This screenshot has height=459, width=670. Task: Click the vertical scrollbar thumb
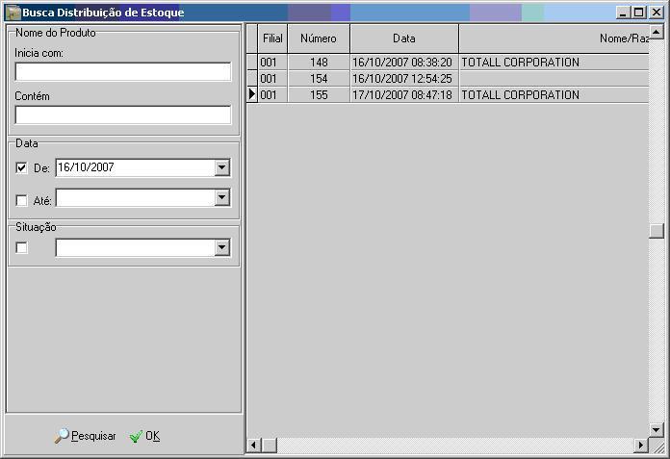click(657, 231)
